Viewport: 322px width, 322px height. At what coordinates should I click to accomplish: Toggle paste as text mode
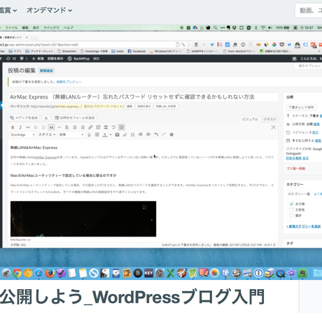coord(117,134)
